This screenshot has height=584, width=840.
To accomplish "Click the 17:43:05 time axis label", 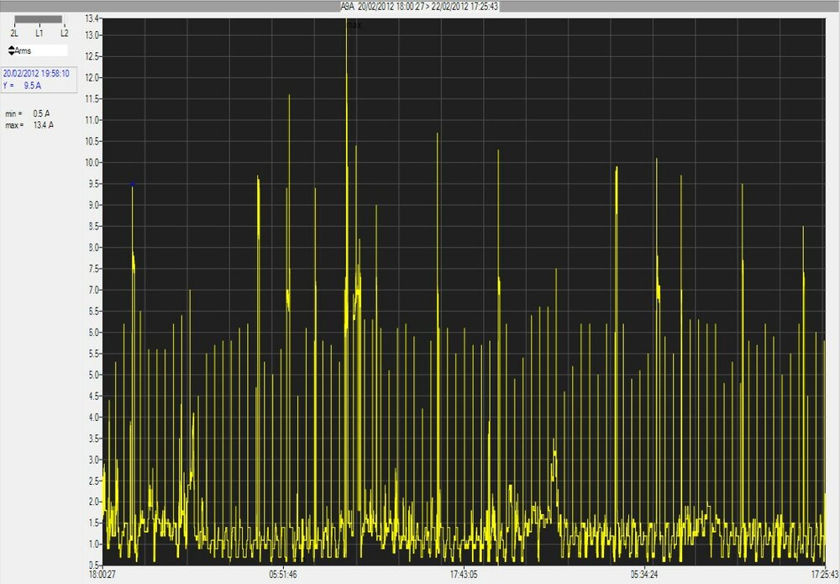I will click(x=463, y=575).
